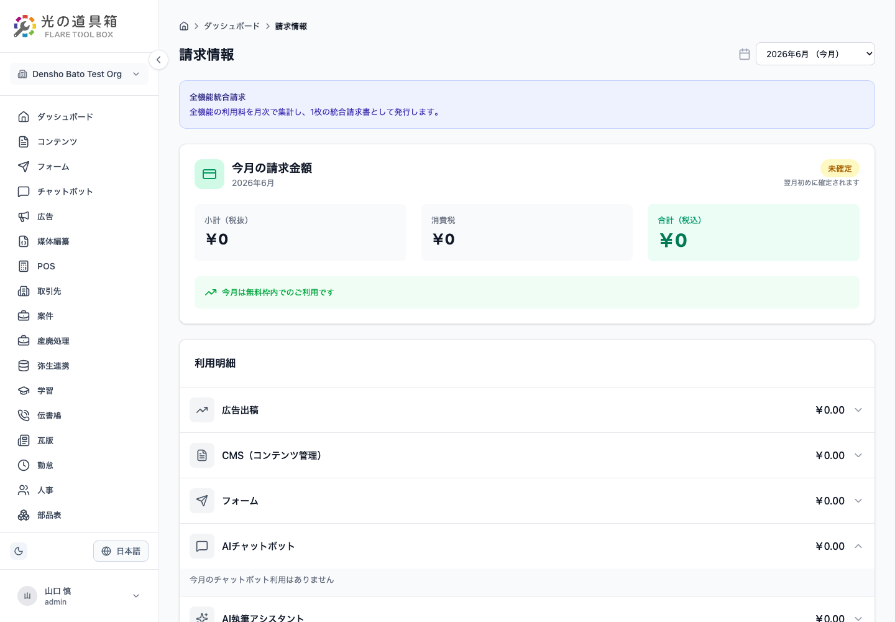Select 弥生連携 menu item
Viewport: 895px width, 622px height.
coord(79,366)
